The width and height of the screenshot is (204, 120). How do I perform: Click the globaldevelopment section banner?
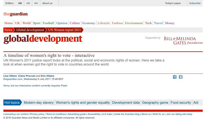pos(43,39)
